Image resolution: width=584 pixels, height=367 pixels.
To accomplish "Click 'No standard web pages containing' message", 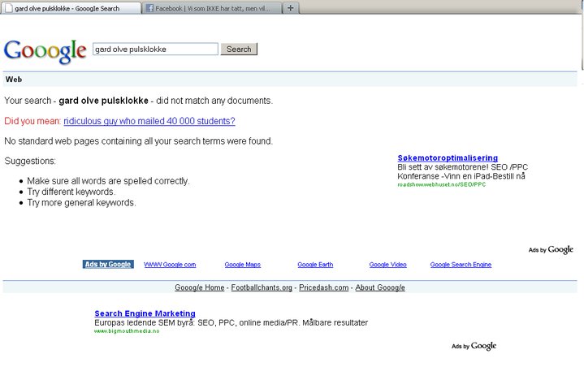I will [x=139, y=141].
